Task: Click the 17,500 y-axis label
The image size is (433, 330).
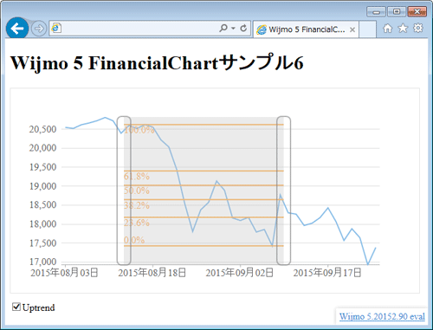Action: point(42,243)
